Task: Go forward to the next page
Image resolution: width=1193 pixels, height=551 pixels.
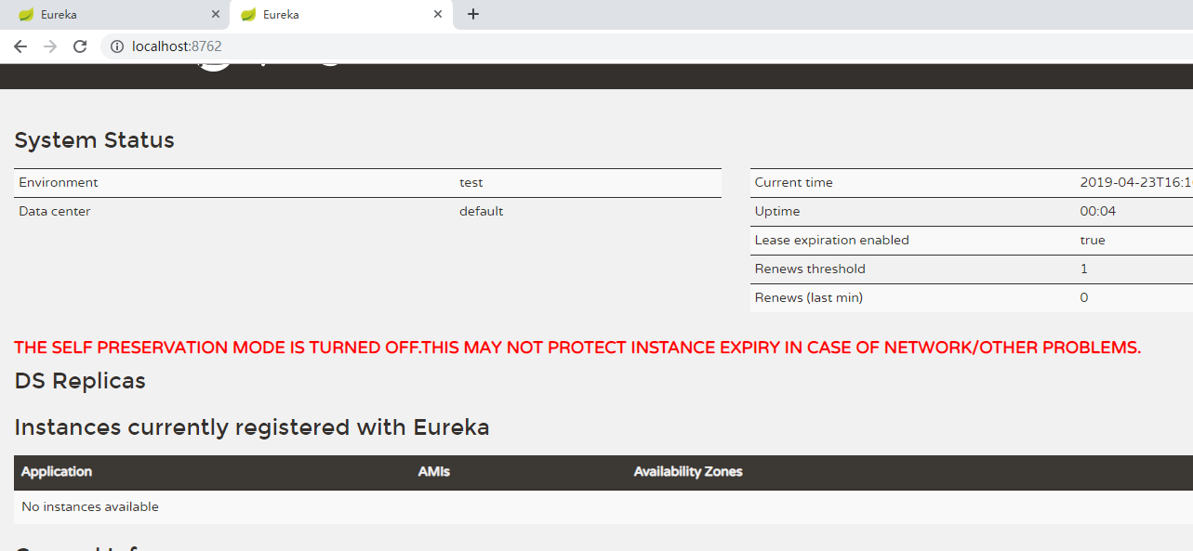Action: 50,46
